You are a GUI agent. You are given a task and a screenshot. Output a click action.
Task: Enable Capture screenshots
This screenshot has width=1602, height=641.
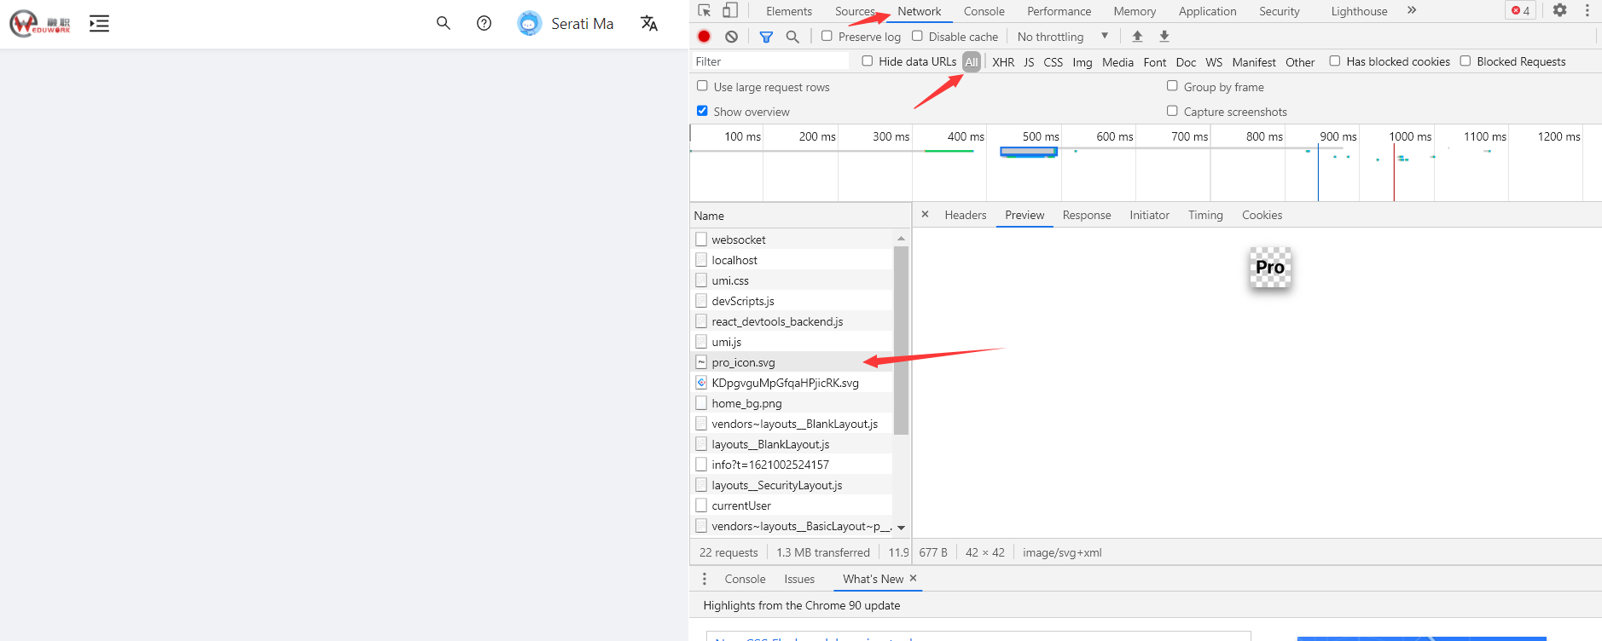(x=1172, y=111)
